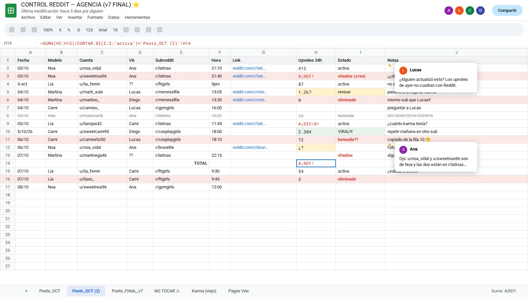Image resolution: width=528 pixels, height=297 pixels.
Task: Click the green Sheets app logo
Action: pos(11,11)
